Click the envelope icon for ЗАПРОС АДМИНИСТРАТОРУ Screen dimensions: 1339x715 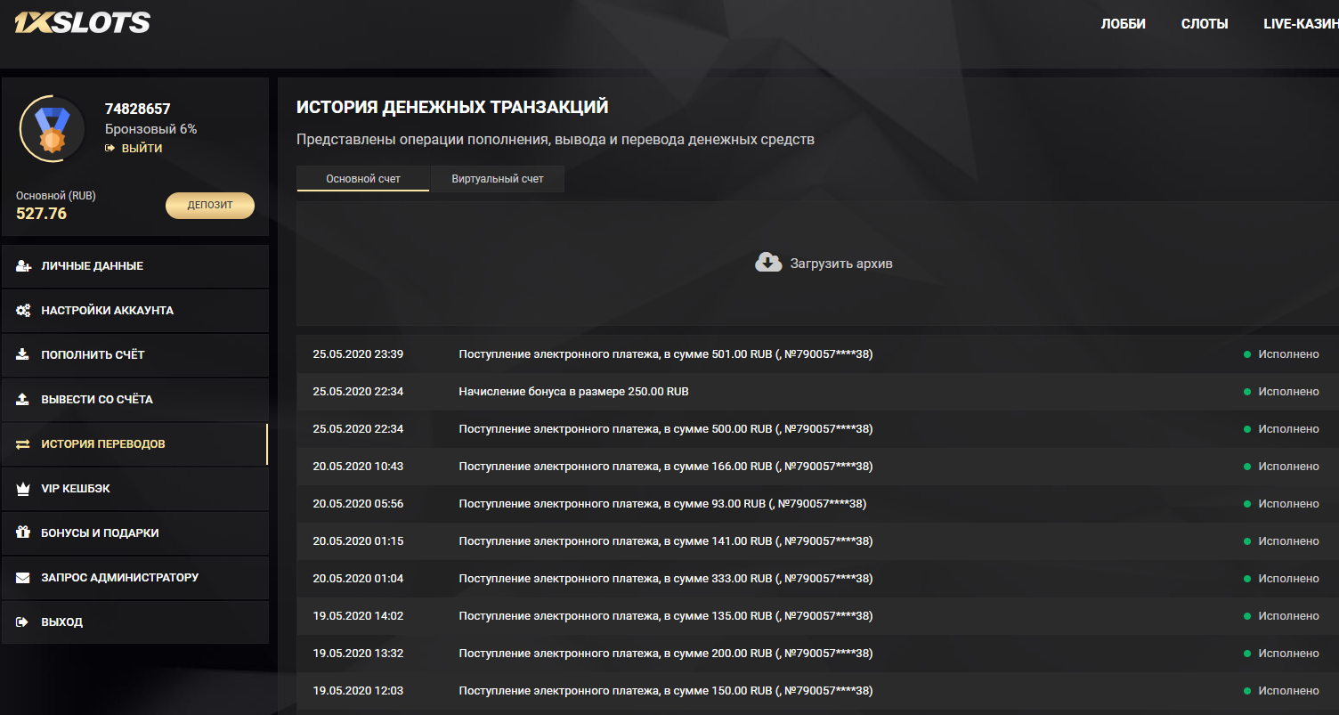tap(23, 577)
